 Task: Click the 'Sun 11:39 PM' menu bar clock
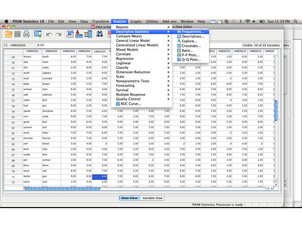tap(278, 21)
